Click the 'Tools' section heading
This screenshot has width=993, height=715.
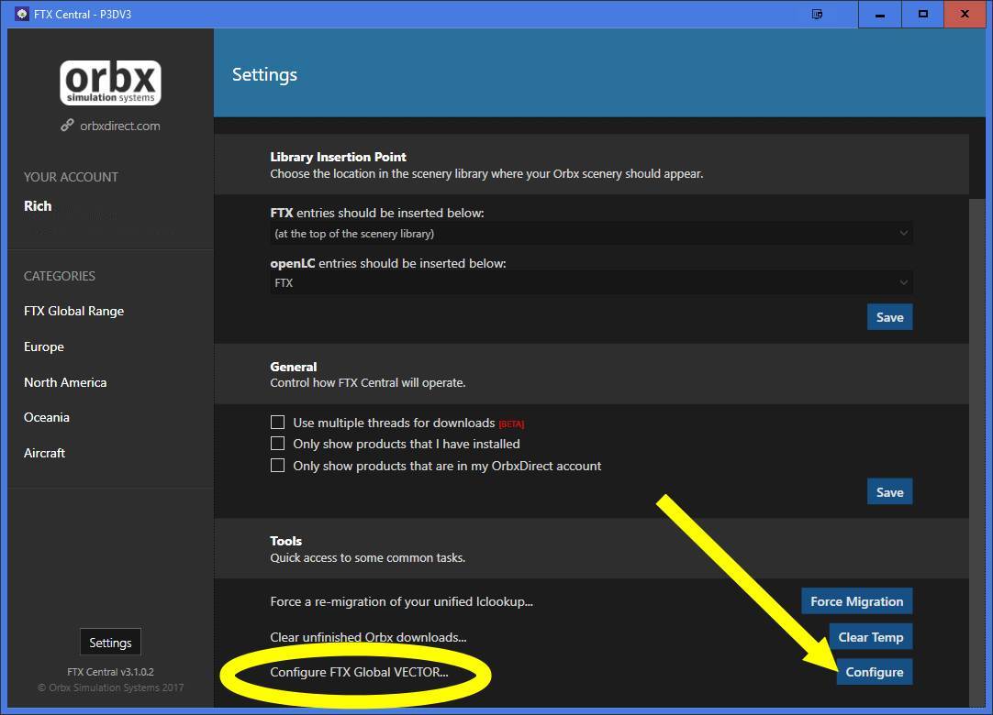coord(285,541)
